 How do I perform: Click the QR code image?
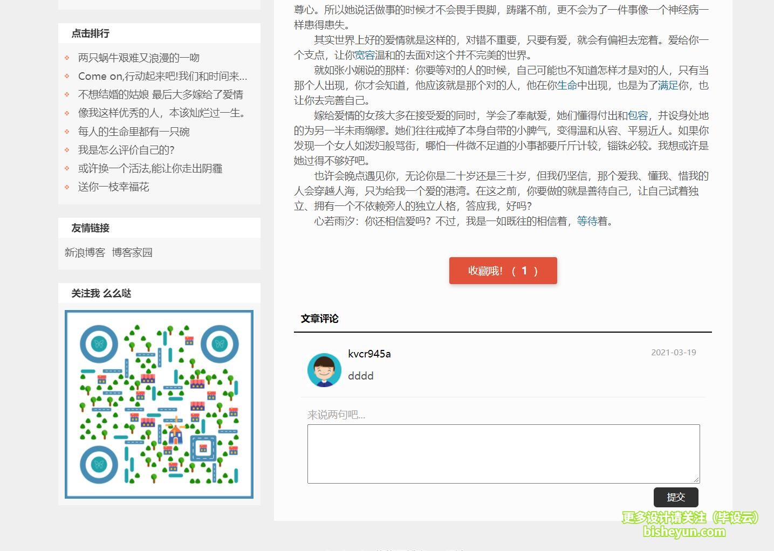click(159, 404)
